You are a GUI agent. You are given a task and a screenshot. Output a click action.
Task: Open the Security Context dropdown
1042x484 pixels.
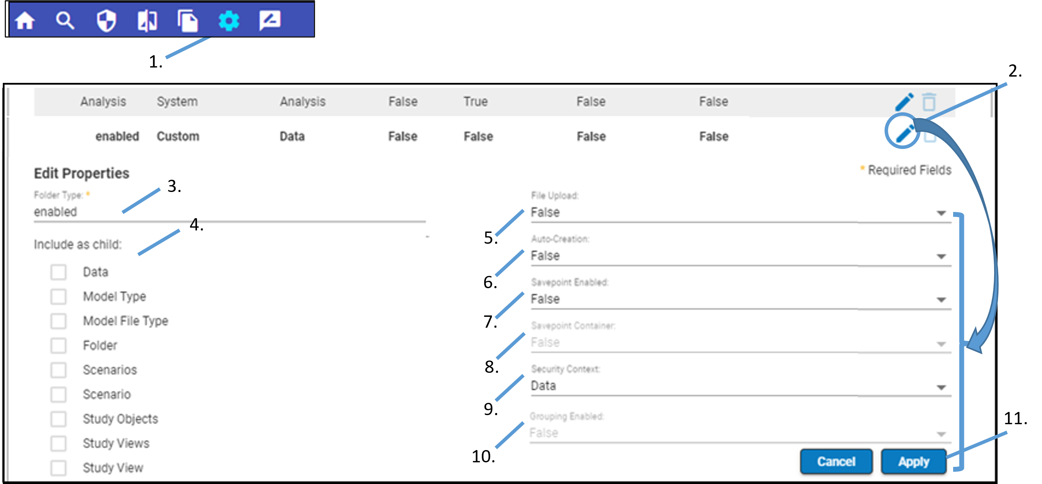click(x=740, y=386)
